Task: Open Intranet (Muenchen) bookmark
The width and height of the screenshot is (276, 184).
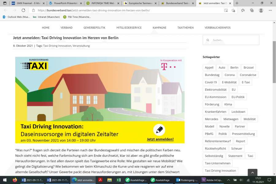Action: pyautogui.click(x=47, y=17)
